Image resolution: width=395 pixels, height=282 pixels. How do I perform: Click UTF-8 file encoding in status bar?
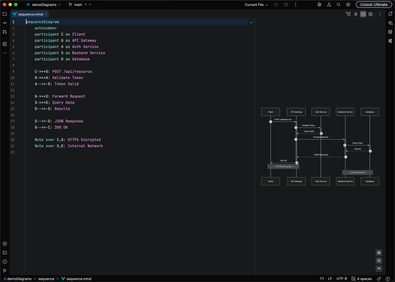[x=341, y=279]
